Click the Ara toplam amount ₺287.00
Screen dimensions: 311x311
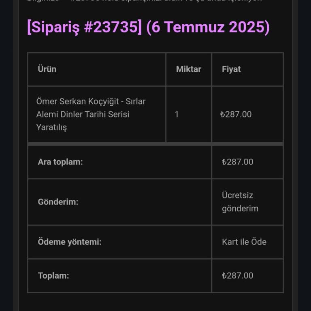(x=238, y=162)
